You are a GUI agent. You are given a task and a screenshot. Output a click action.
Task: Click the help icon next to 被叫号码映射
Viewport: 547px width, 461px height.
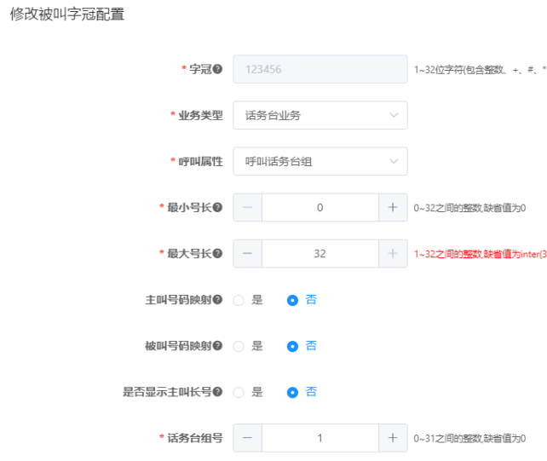coord(217,345)
